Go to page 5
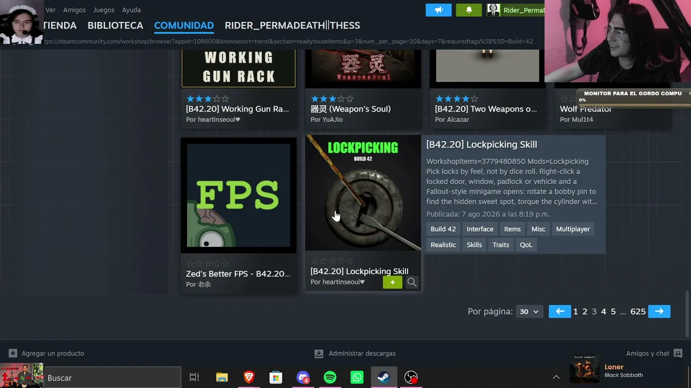 (613, 311)
